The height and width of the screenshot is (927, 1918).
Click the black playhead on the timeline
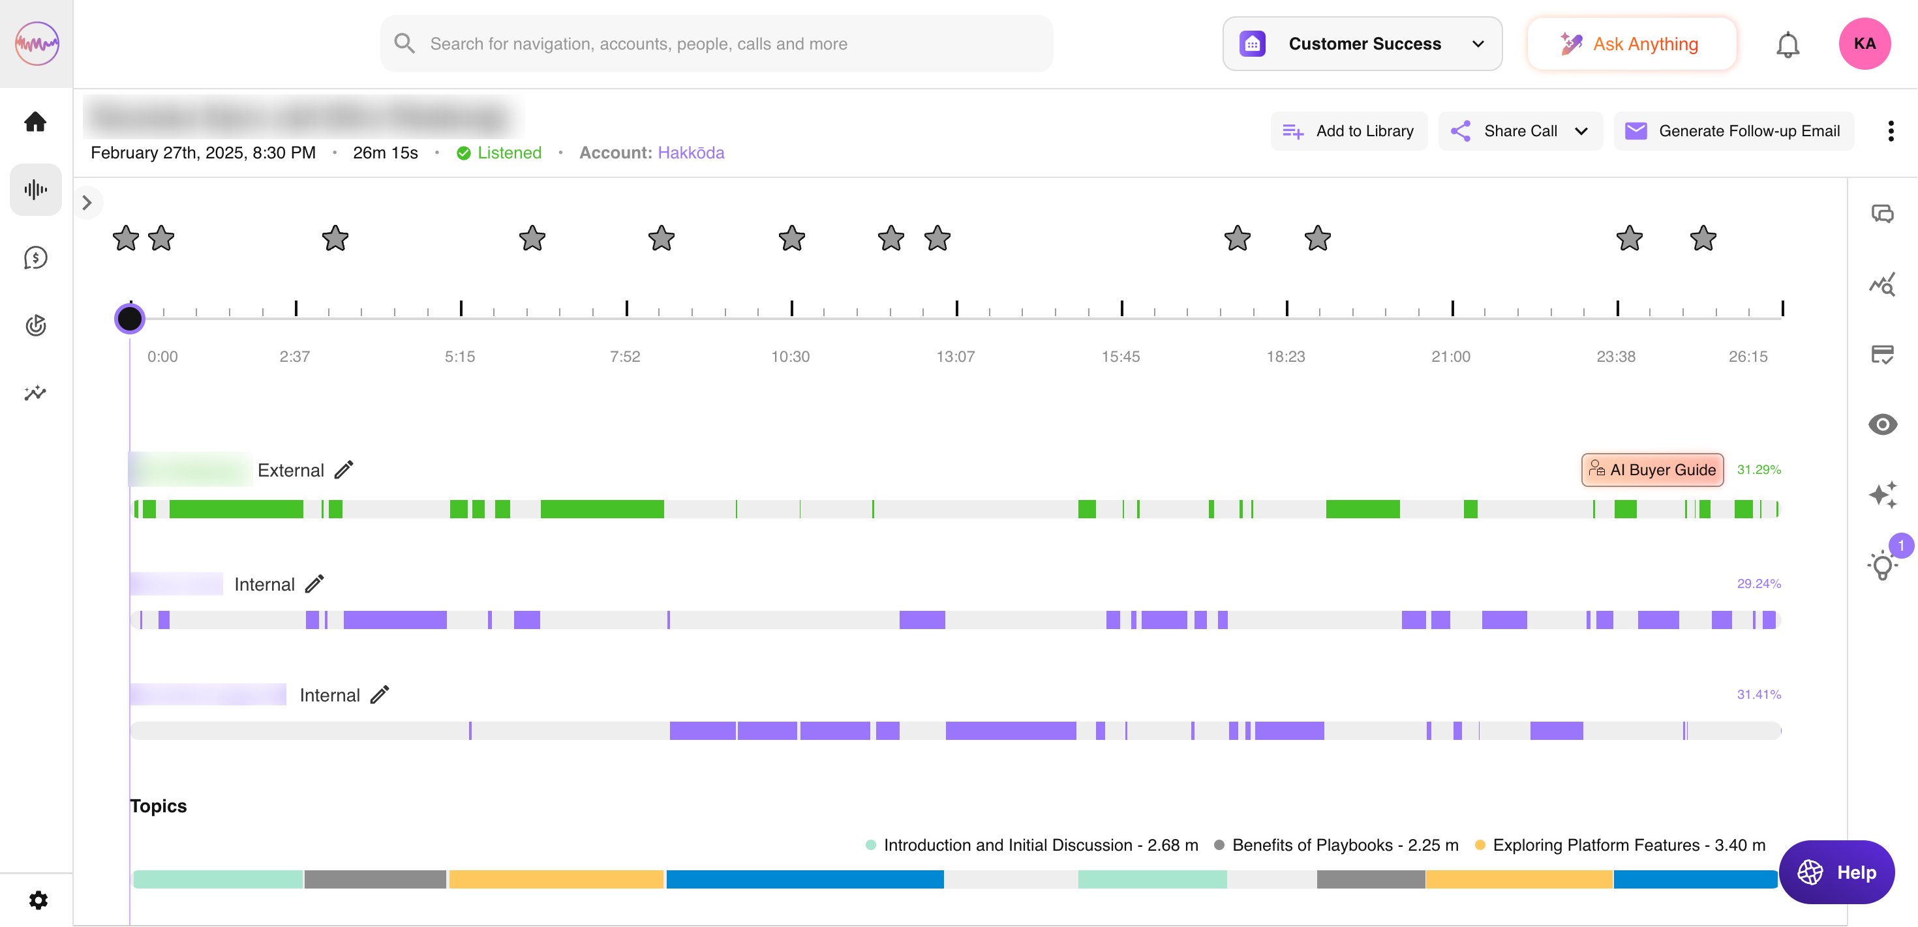click(x=130, y=319)
